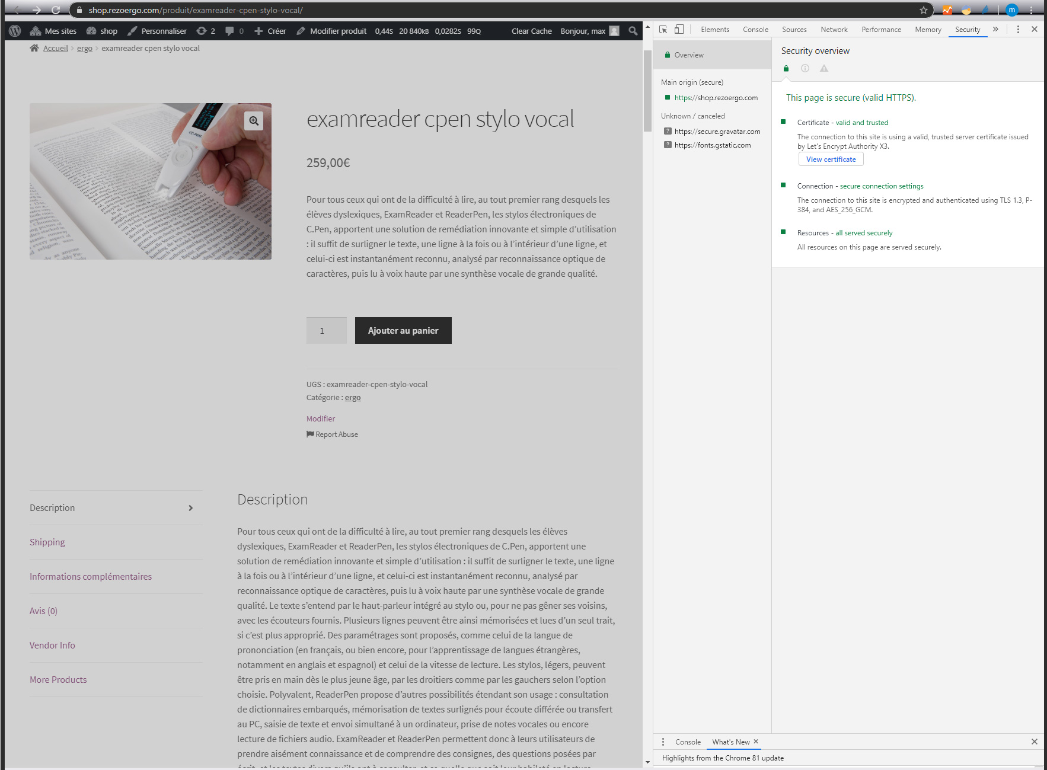Screen dimensions: 1047x770
Task: Click the info circle icon under Security overview
Action: click(x=805, y=69)
